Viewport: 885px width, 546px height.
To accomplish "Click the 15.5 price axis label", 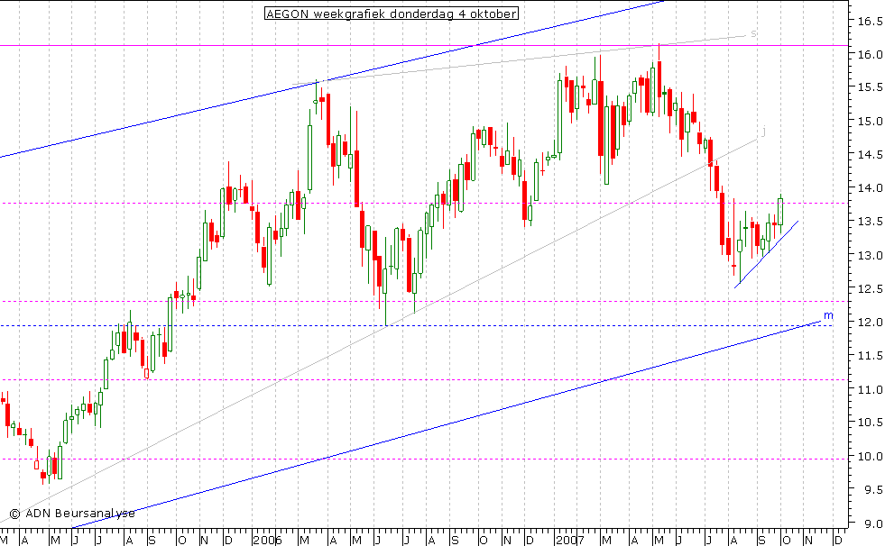I will 870,87.
